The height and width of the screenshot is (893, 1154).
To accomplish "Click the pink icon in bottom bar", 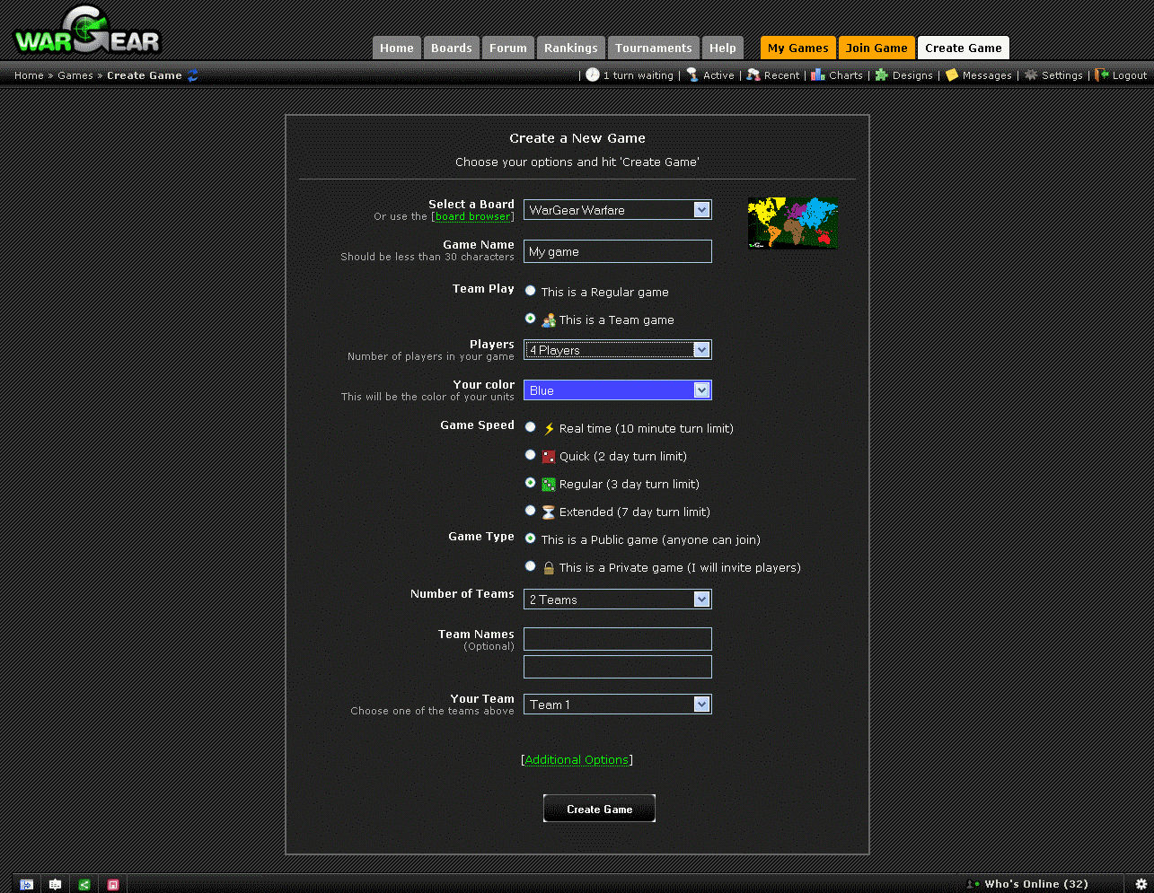I will (113, 885).
